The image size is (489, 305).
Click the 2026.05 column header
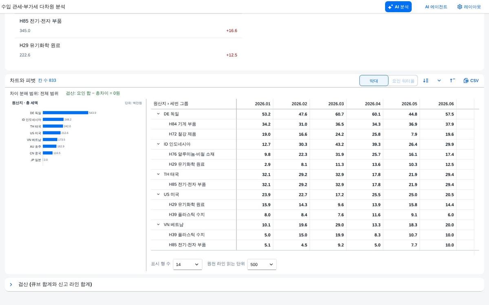pyautogui.click(x=401, y=104)
